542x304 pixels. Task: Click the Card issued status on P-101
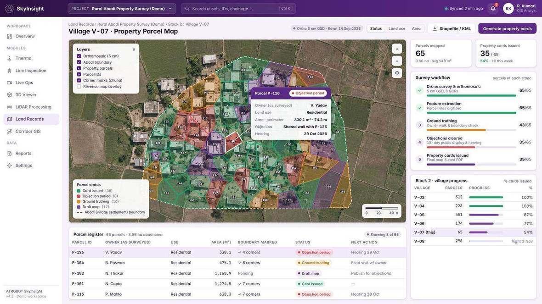point(310,284)
